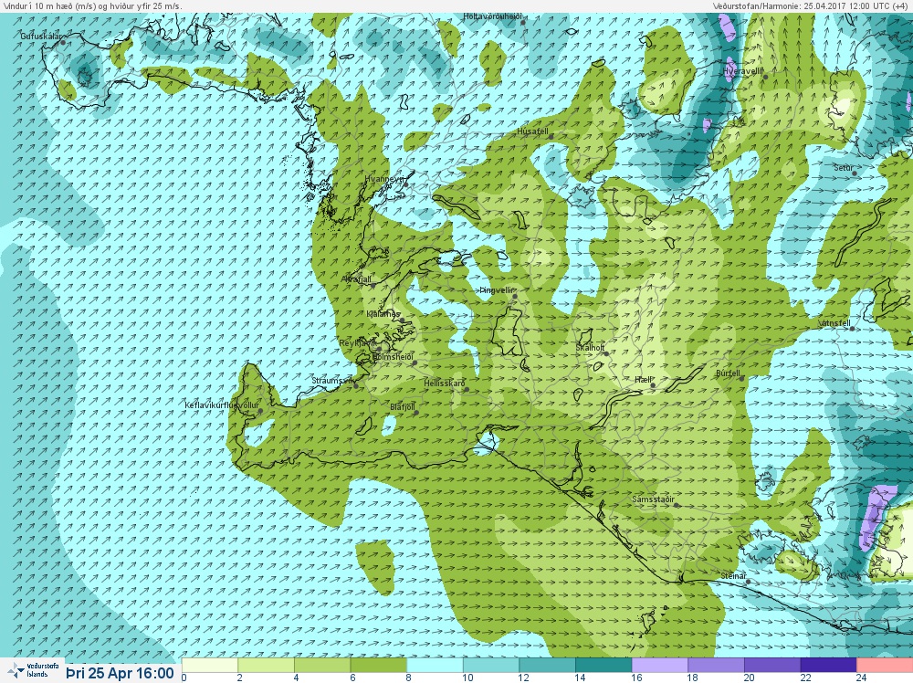Select the 14–16 m/s dark teal legend swatch
Viewport: 913px width, 683px height.
[x=603, y=665]
